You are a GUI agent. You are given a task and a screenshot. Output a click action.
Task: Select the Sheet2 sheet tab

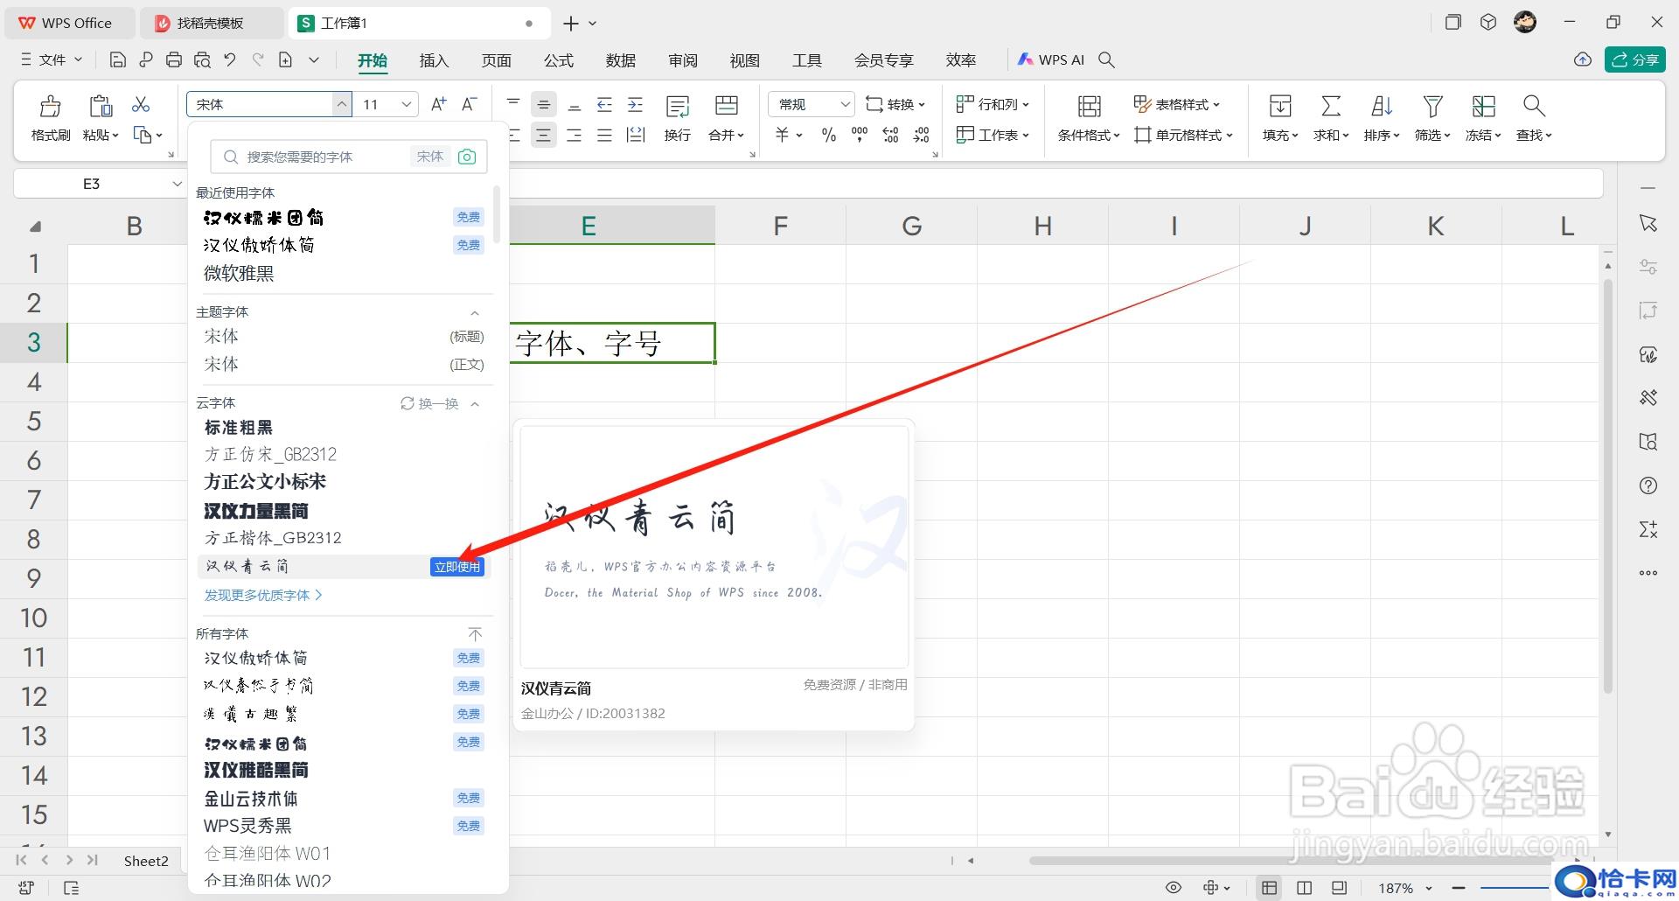[x=146, y=861]
